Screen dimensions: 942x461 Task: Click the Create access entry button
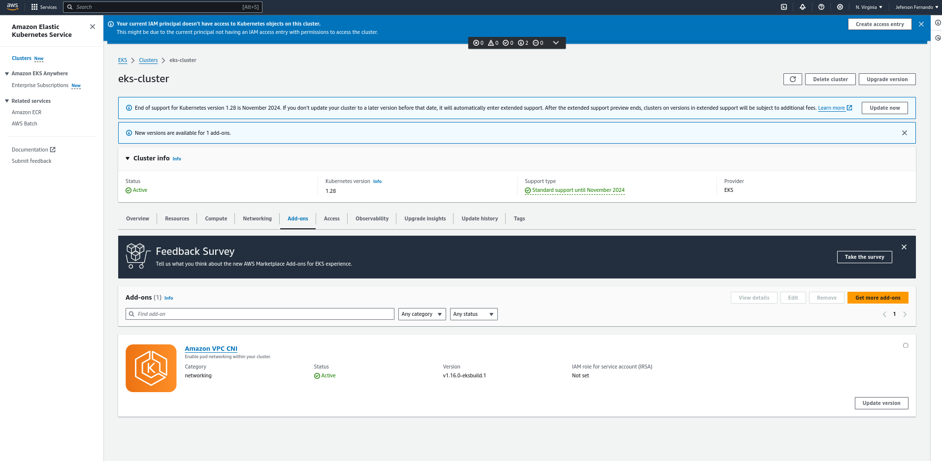(879, 24)
